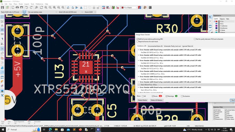Check the Exclusions checkbox
This screenshot has width=235, height=132.
[182, 96]
